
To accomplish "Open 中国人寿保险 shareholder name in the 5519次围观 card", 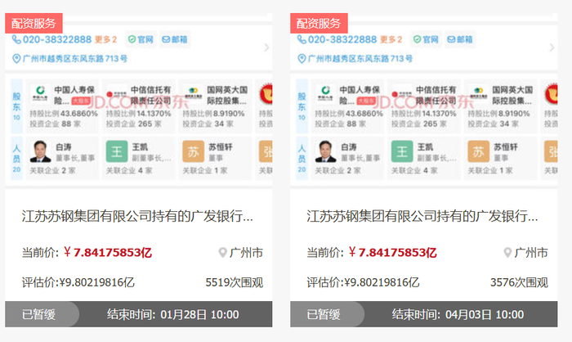I will tap(75, 95).
